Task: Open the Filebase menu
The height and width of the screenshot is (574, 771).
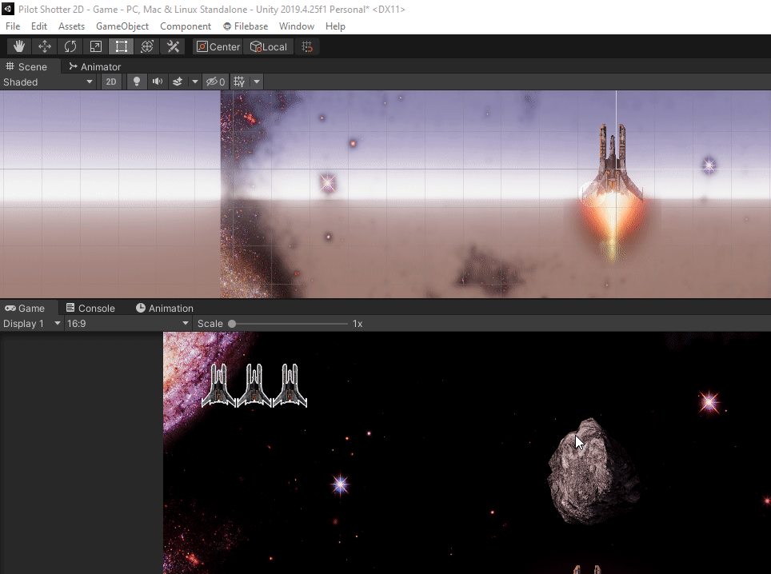Action: [246, 26]
